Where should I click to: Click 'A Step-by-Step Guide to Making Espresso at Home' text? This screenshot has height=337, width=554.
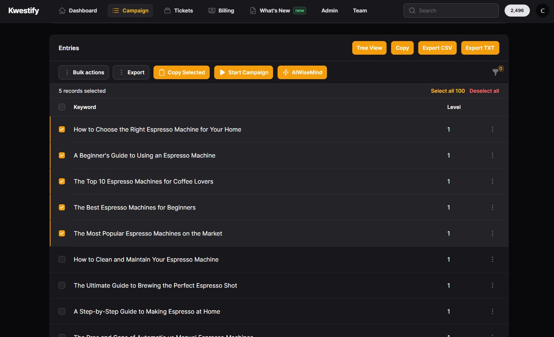coord(147,311)
